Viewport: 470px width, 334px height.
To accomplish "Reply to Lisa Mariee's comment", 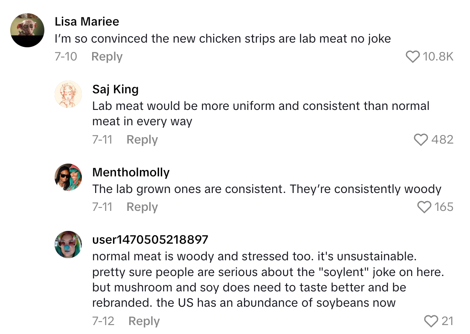I will pos(106,56).
